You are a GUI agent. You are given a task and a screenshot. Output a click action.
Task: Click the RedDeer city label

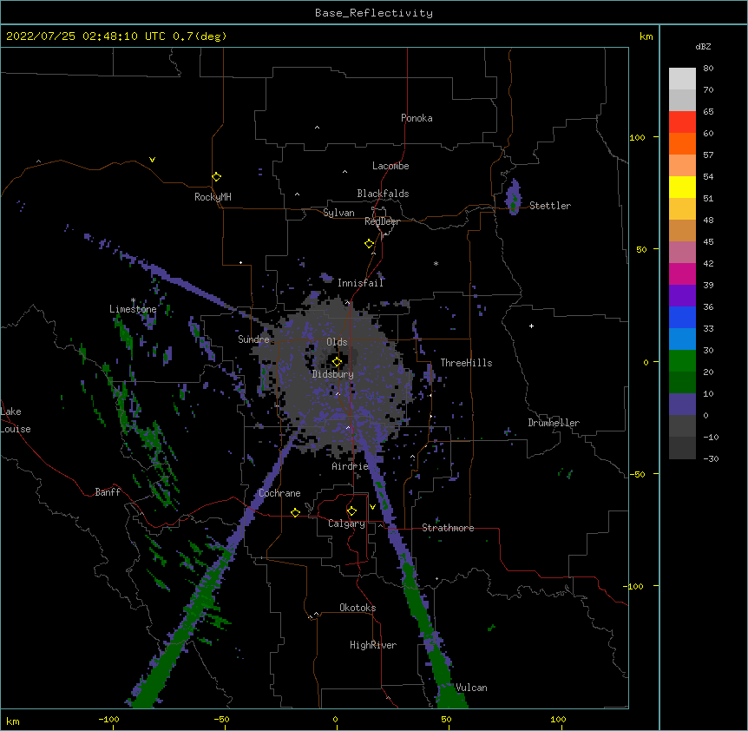pyautogui.click(x=382, y=221)
